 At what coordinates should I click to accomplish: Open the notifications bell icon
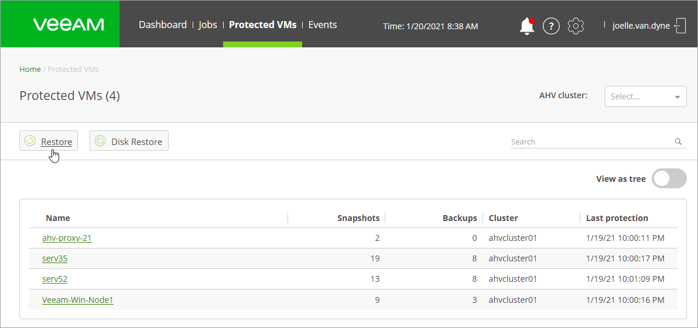point(526,26)
